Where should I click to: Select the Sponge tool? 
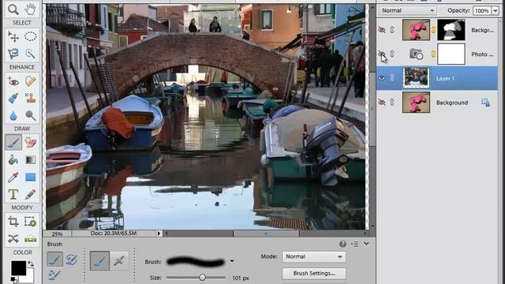pos(30,115)
